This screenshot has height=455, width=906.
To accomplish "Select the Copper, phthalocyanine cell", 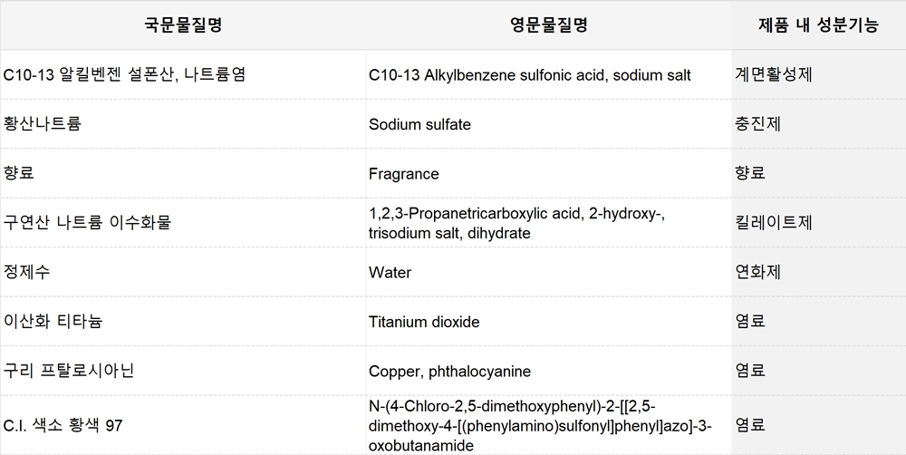I will coord(548,371).
